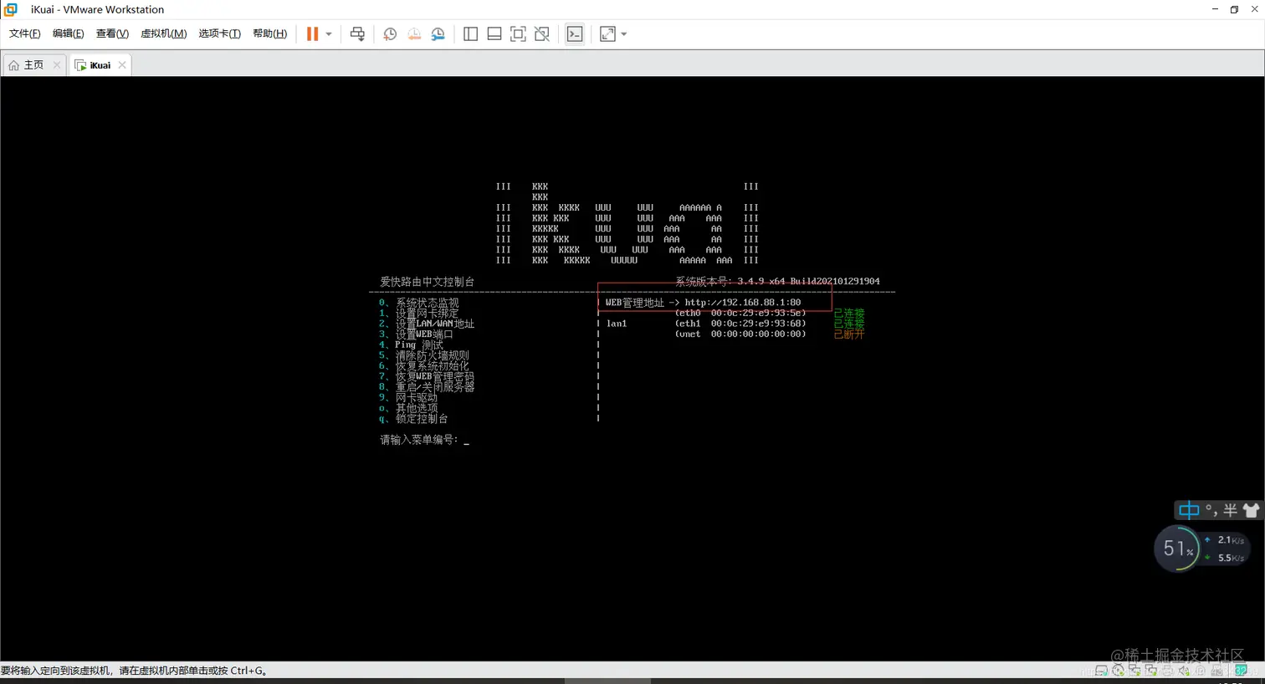Screen dimensions: 1265x684
Task: Enter full screen mode
Action: coord(518,34)
